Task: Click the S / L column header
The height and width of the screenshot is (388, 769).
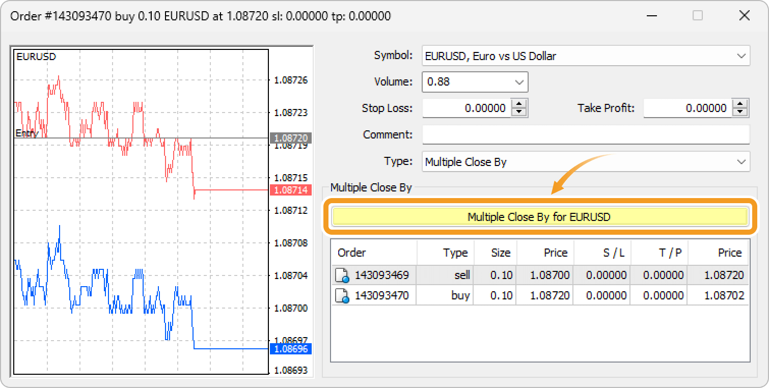Action: tap(602, 253)
